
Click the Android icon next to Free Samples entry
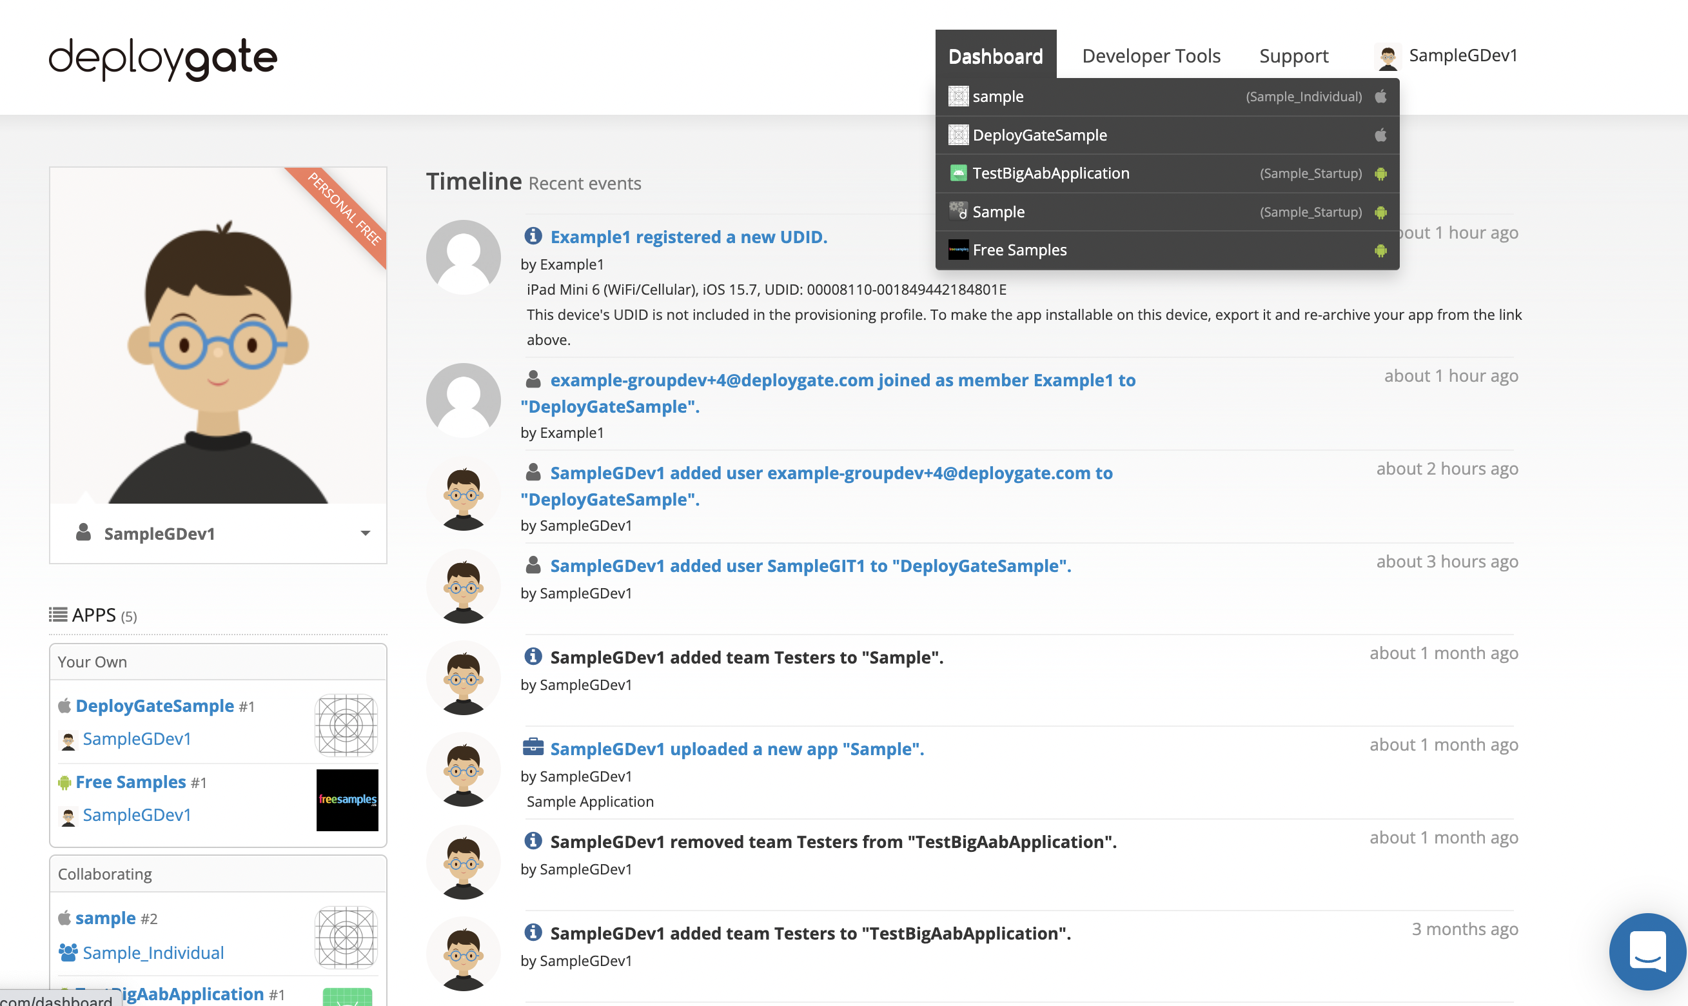pos(1382,250)
